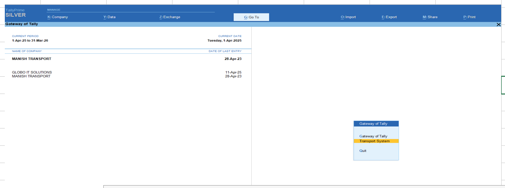Screen dimensions: 505x188
Task: Open the P: Print menu
Action: pos(469,17)
